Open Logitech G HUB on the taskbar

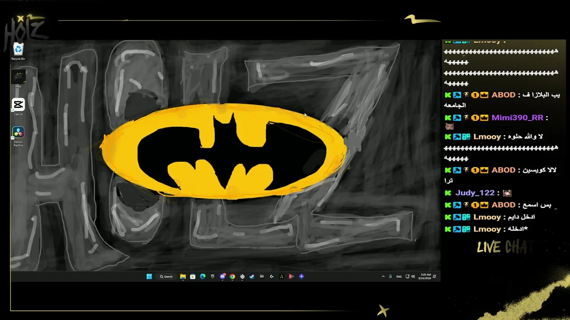click(272, 276)
